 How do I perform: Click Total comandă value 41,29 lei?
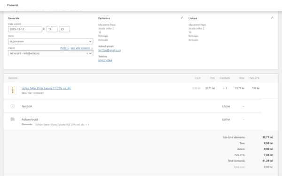tap(267, 161)
